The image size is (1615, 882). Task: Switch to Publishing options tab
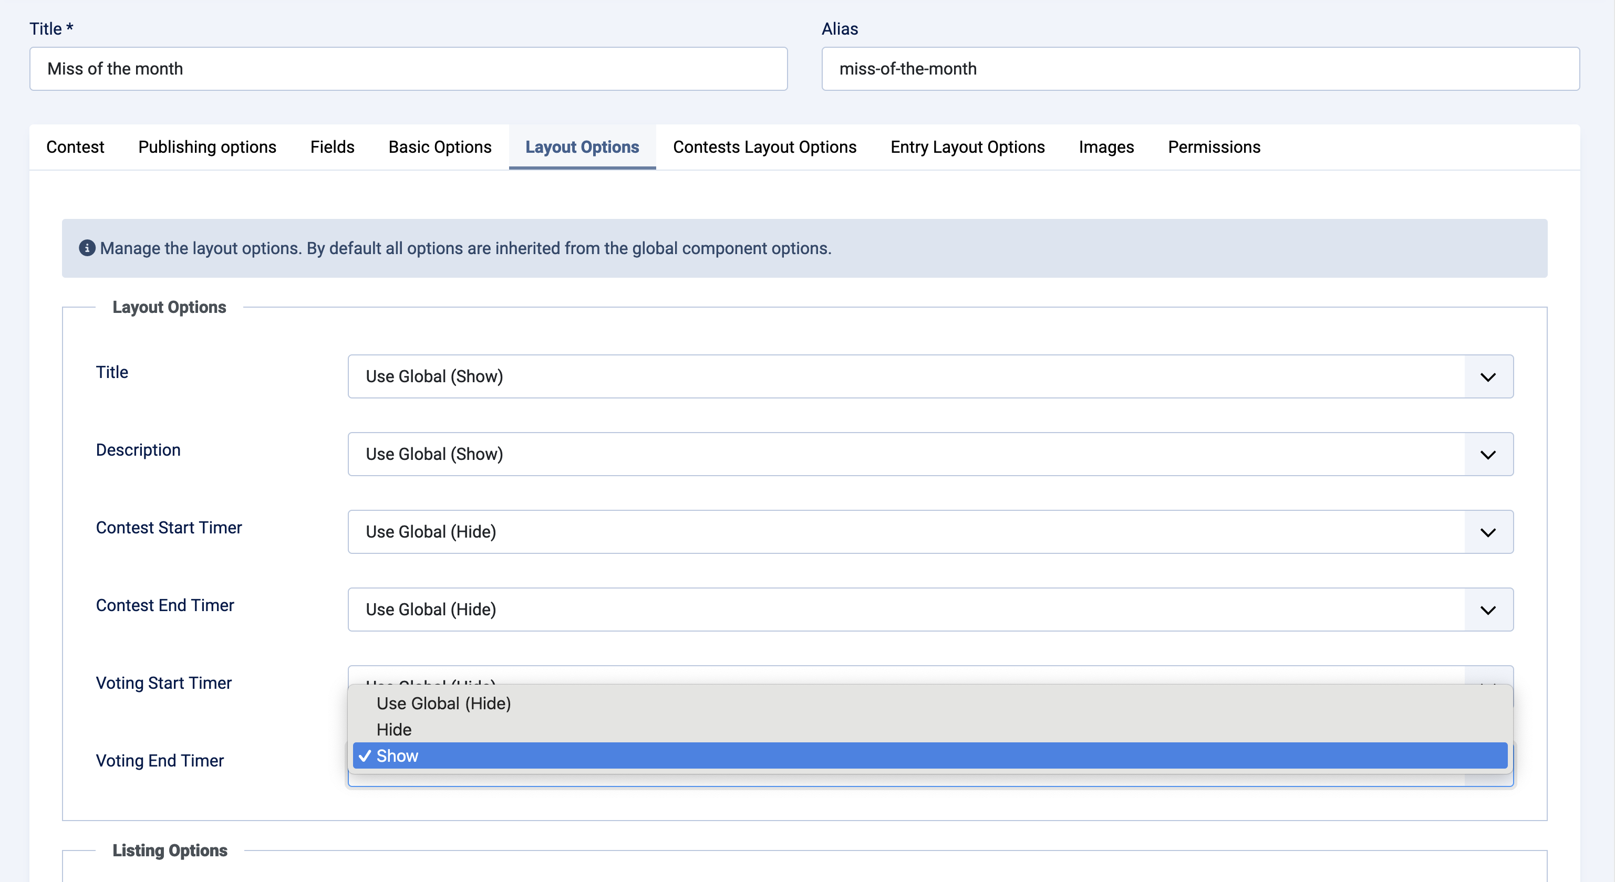207,146
